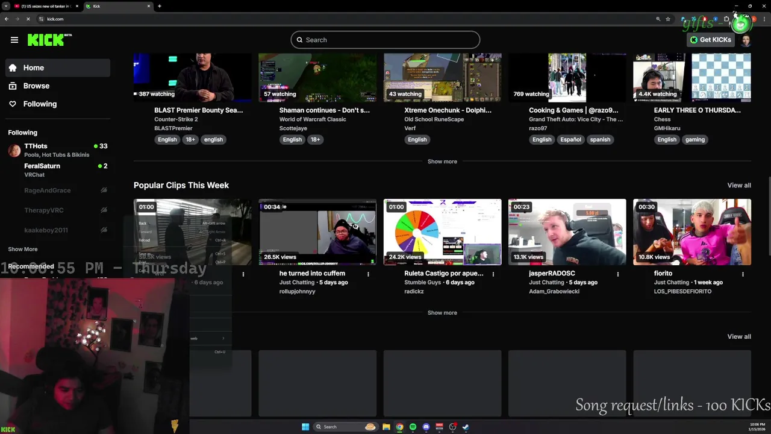771x434 pixels.
Task: Open LOS_PIBESDEFIORITO channel link
Action: (x=682, y=291)
